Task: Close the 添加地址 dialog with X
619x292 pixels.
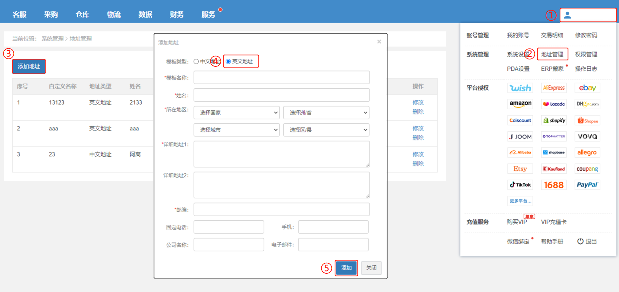Action: 379,42
